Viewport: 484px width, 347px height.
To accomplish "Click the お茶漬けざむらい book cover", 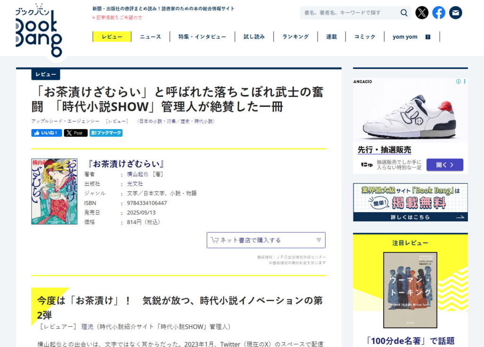I will [x=54, y=191].
